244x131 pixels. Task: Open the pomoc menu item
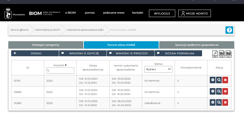(90, 13)
